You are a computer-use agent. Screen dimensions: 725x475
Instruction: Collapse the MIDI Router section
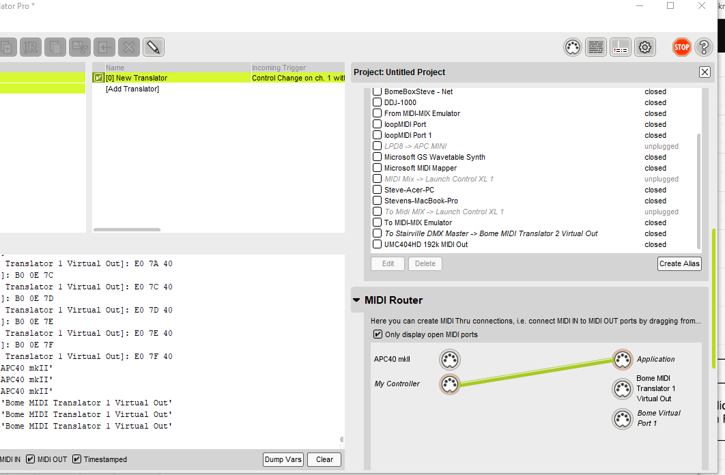pyautogui.click(x=356, y=300)
